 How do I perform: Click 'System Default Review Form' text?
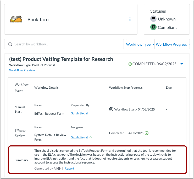[50, 137]
